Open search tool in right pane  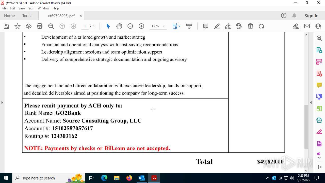point(319,38)
